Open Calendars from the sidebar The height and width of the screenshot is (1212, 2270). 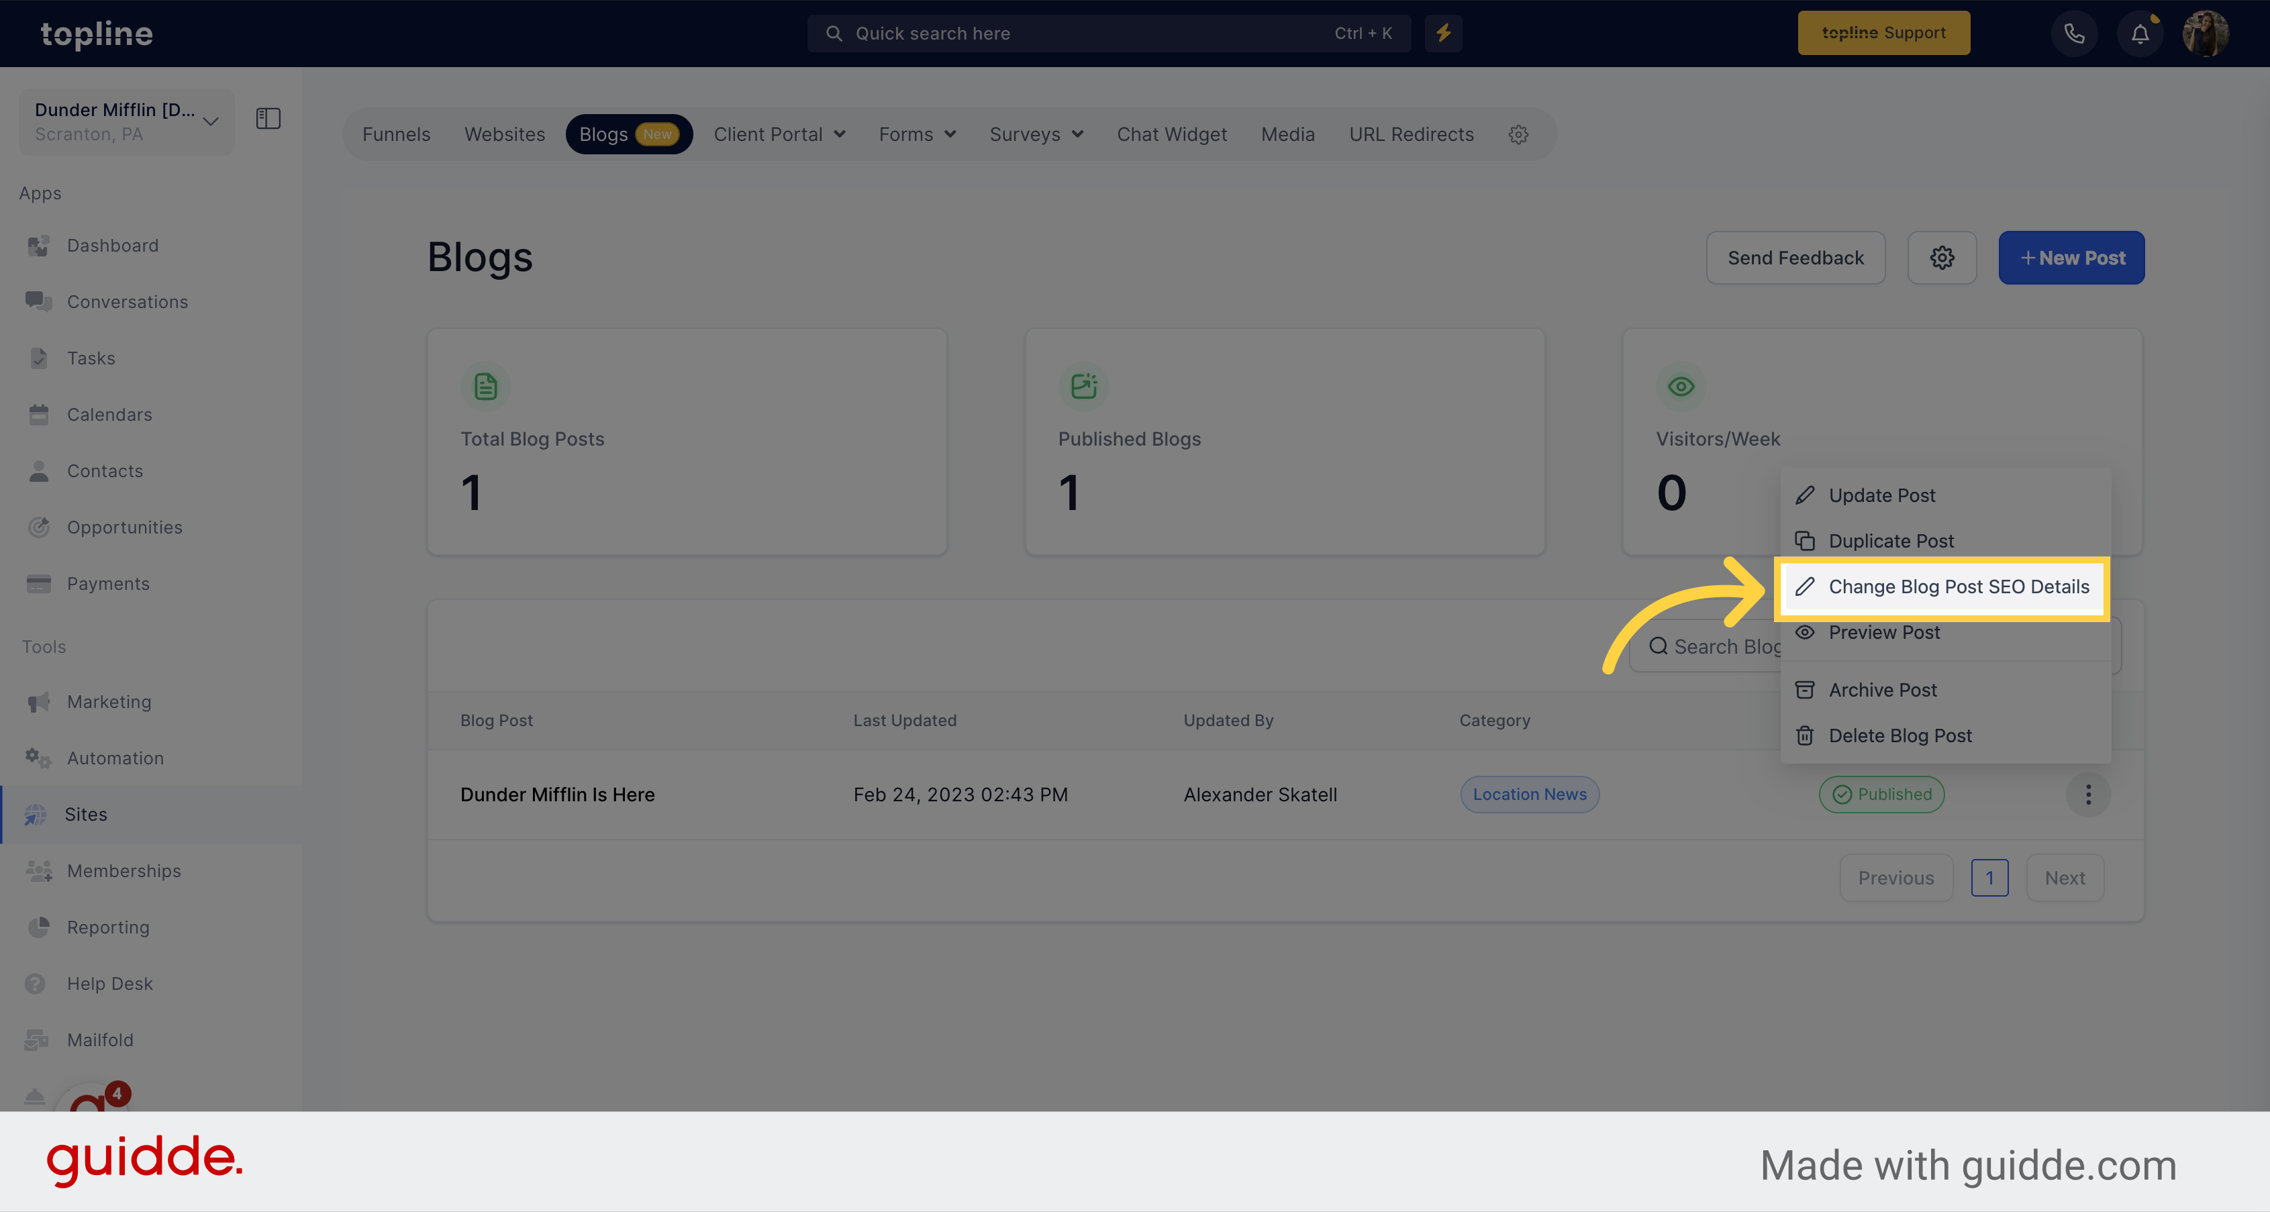coord(109,415)
